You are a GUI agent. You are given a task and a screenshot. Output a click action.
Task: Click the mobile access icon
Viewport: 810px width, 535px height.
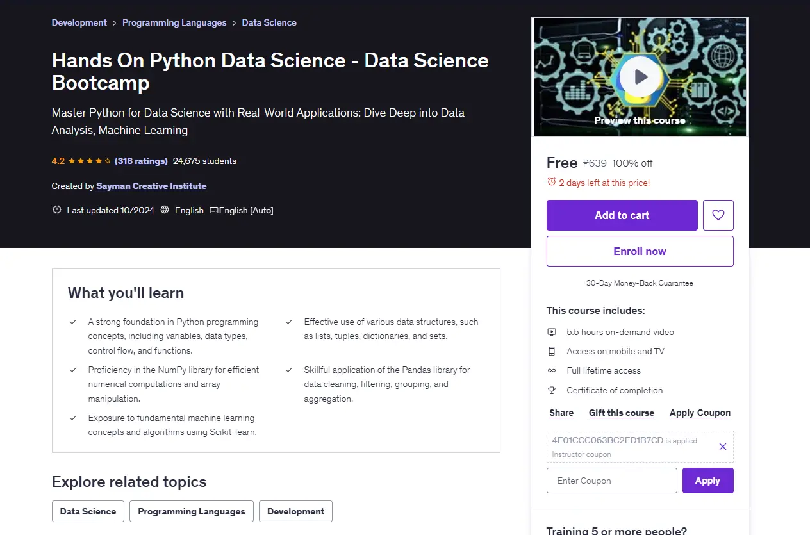(552, 351)
